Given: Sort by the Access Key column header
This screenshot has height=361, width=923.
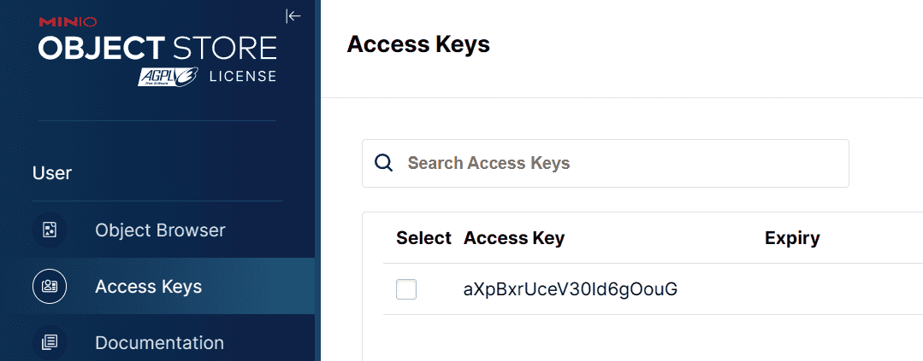Looking at the screenshot, I should [x=514, y=238].
